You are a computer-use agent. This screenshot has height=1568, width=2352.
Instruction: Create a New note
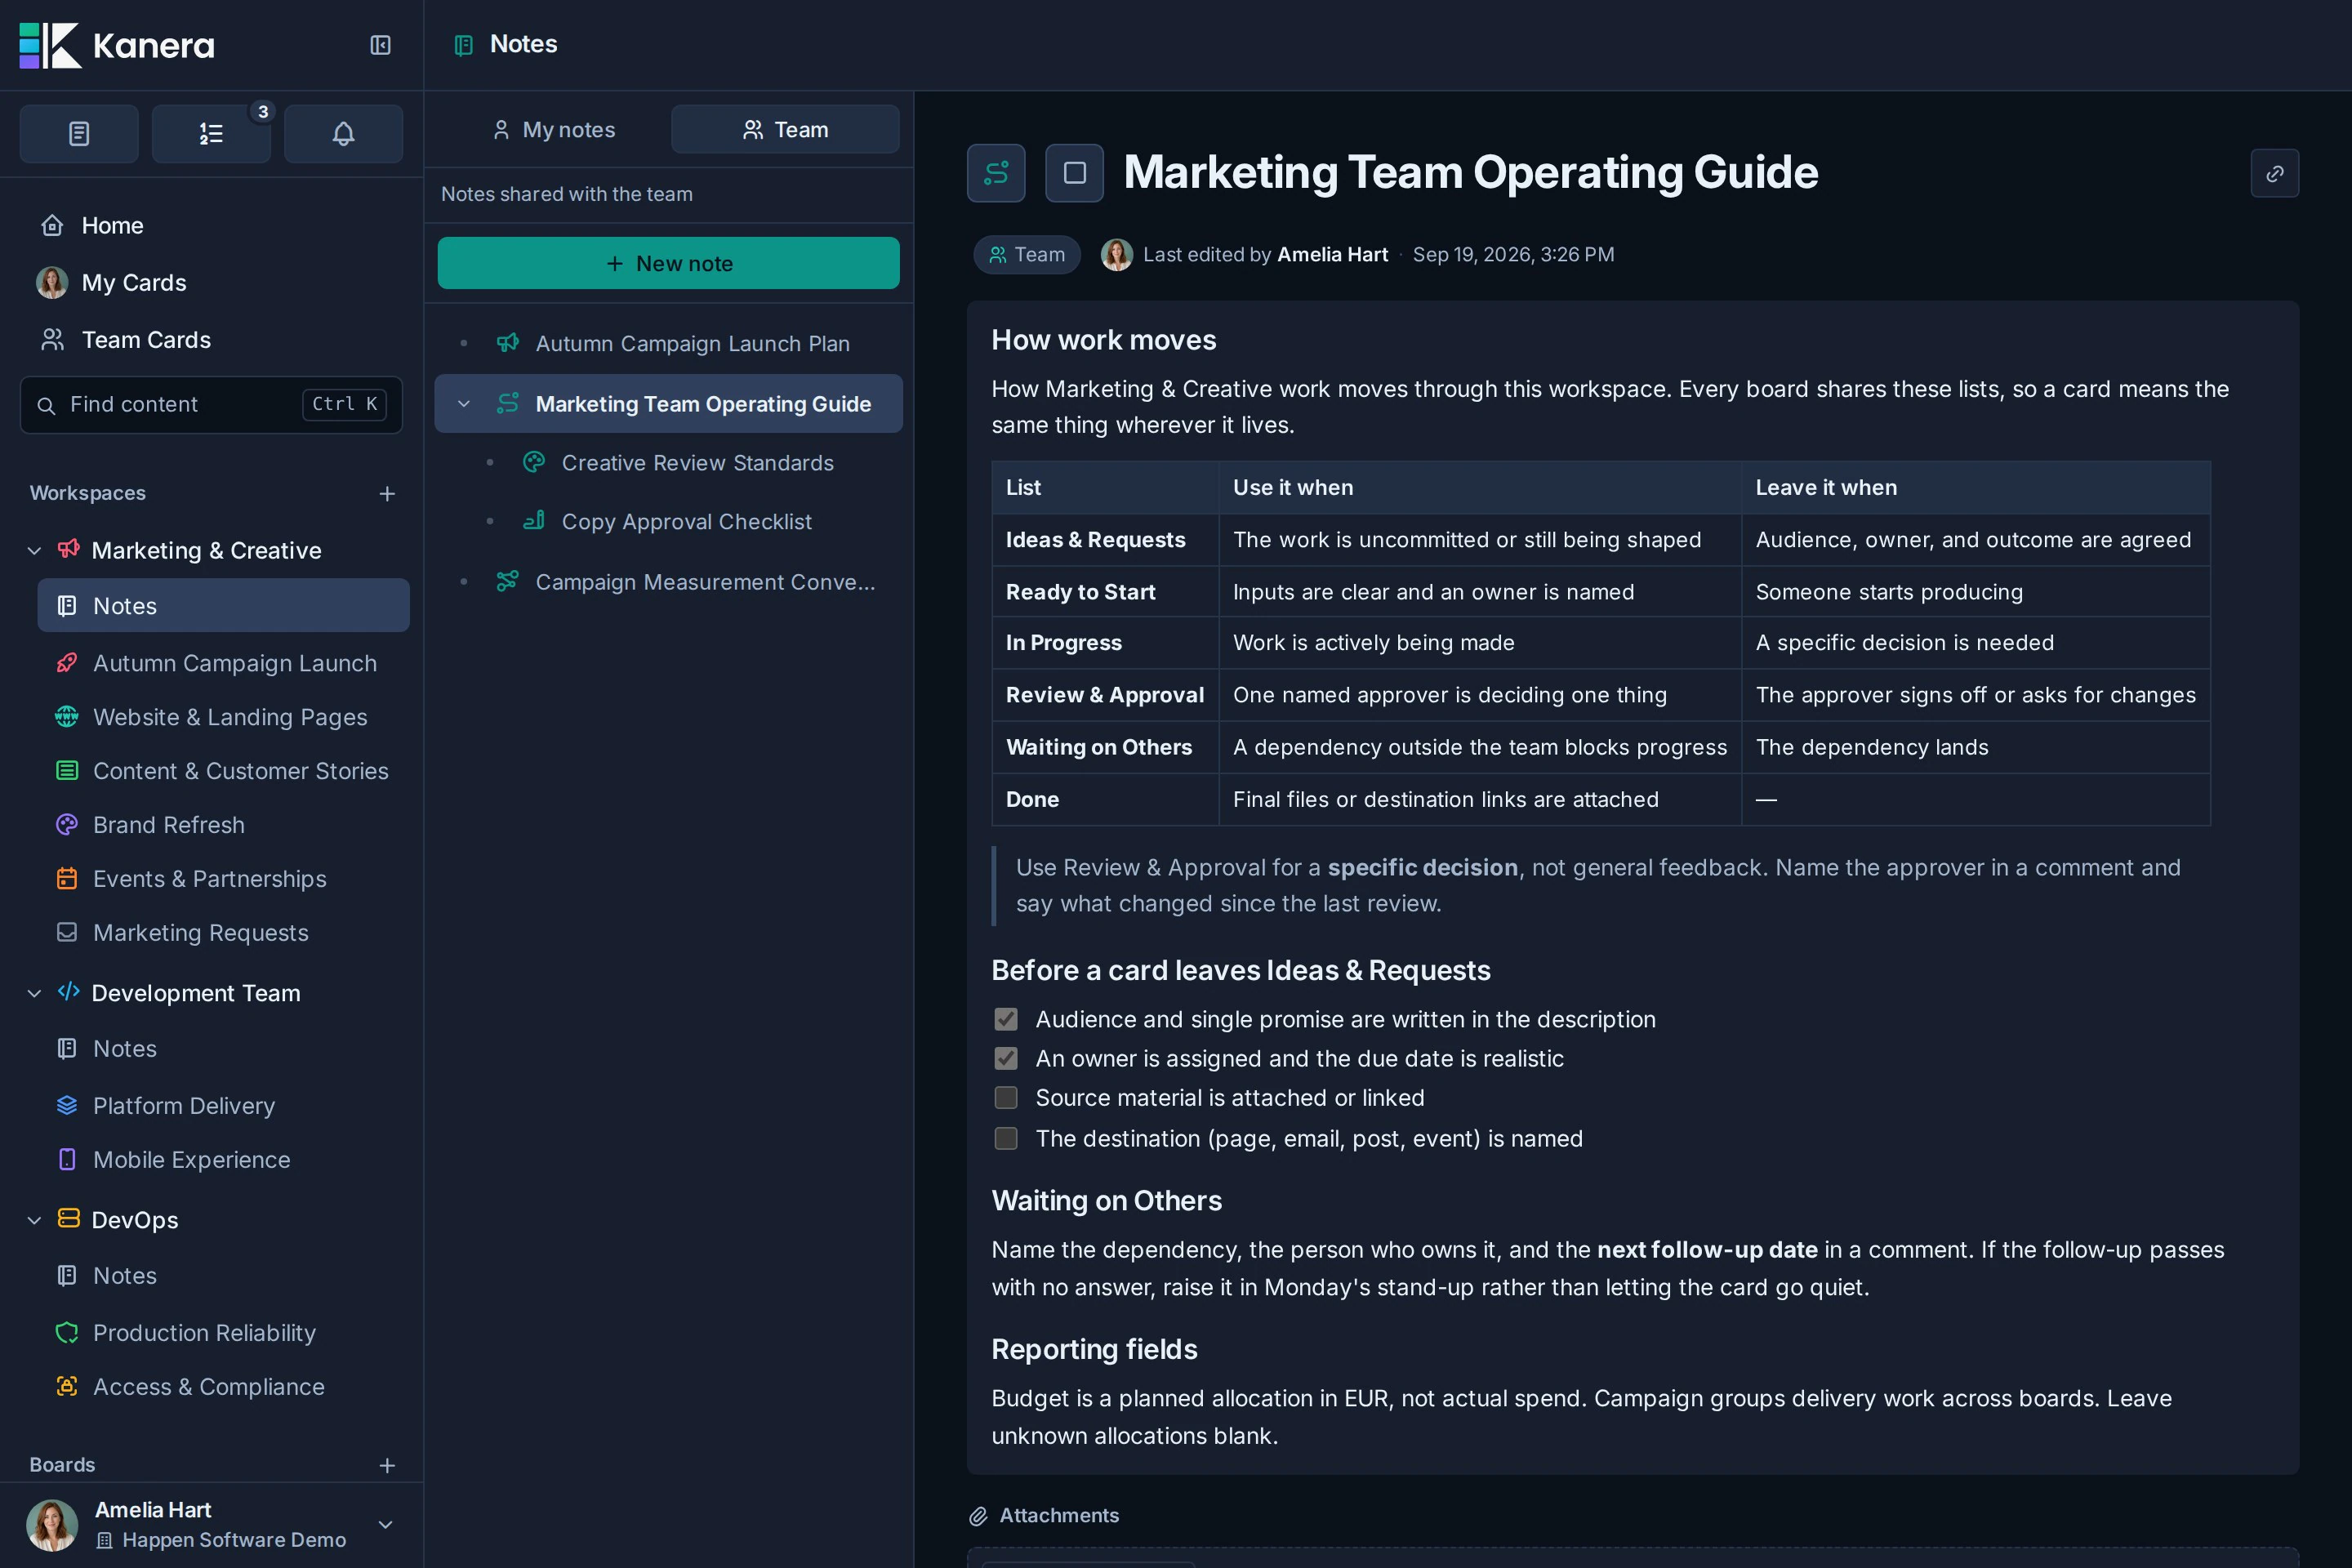668,263
